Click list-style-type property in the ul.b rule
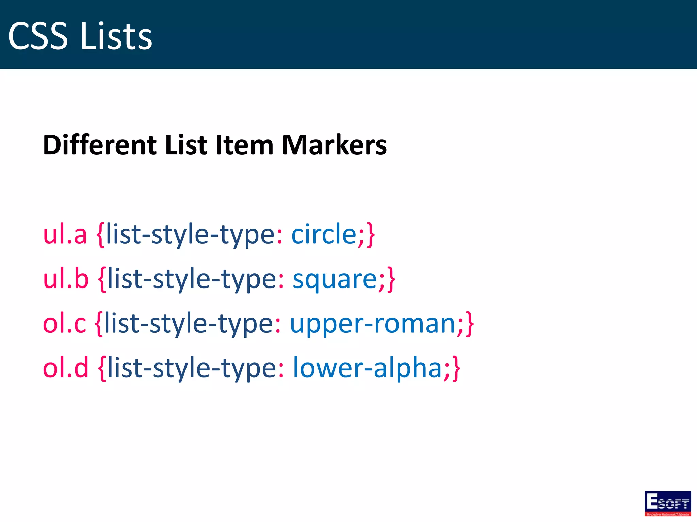This screenshot has width=697, height=522. point(192,279)
